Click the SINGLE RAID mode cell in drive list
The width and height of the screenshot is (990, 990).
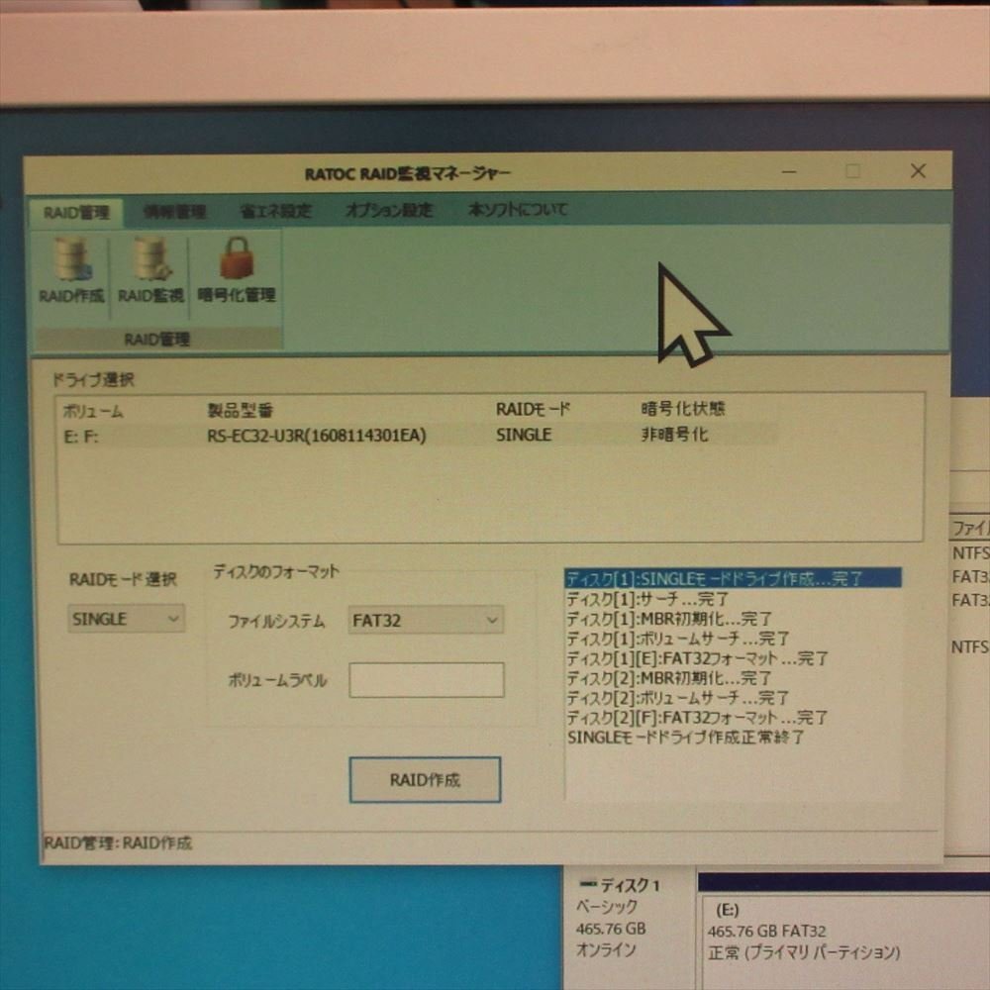click(524, 435)
